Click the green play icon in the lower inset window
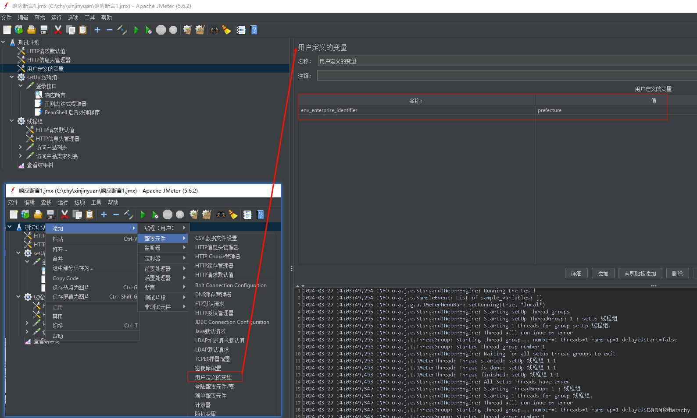697x418 pixels. [143, 214]
